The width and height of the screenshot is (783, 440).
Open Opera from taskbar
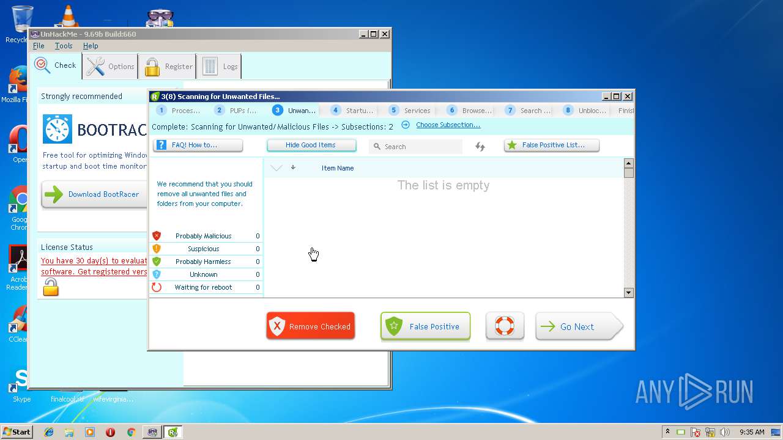110,432
